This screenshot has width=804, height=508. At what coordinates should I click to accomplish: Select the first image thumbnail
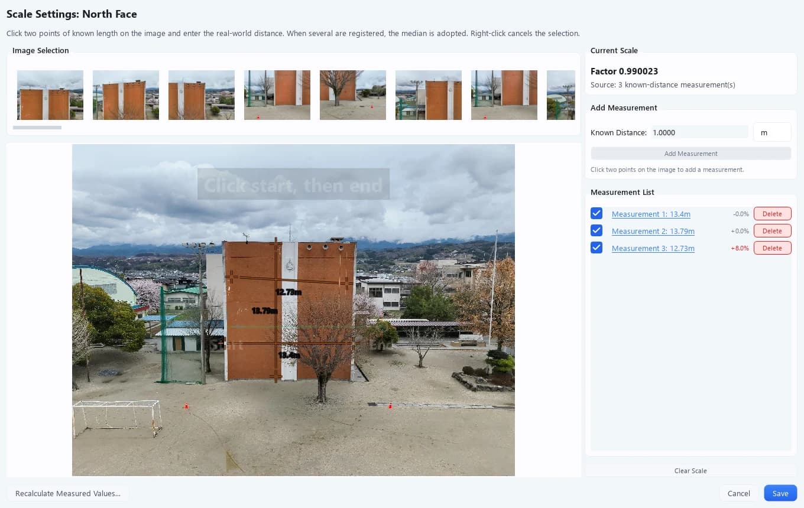point(50,95)
